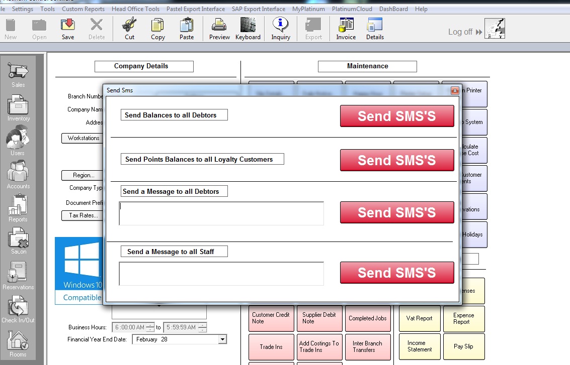Open the Pastel Export Interface menu
This screenshot has width=570, height=365.
pyautogui.click(x=196, y=9)
